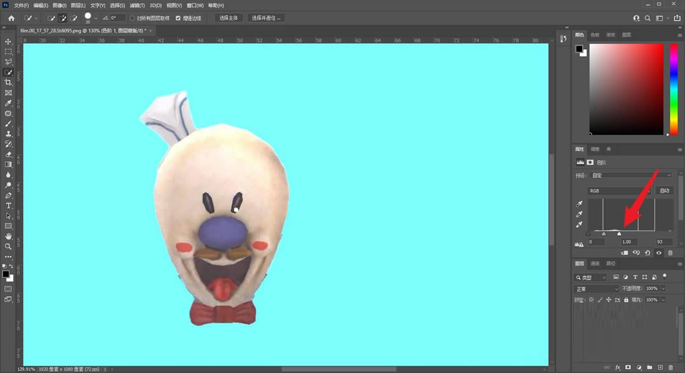Select the Crop tool

(8, 83)
